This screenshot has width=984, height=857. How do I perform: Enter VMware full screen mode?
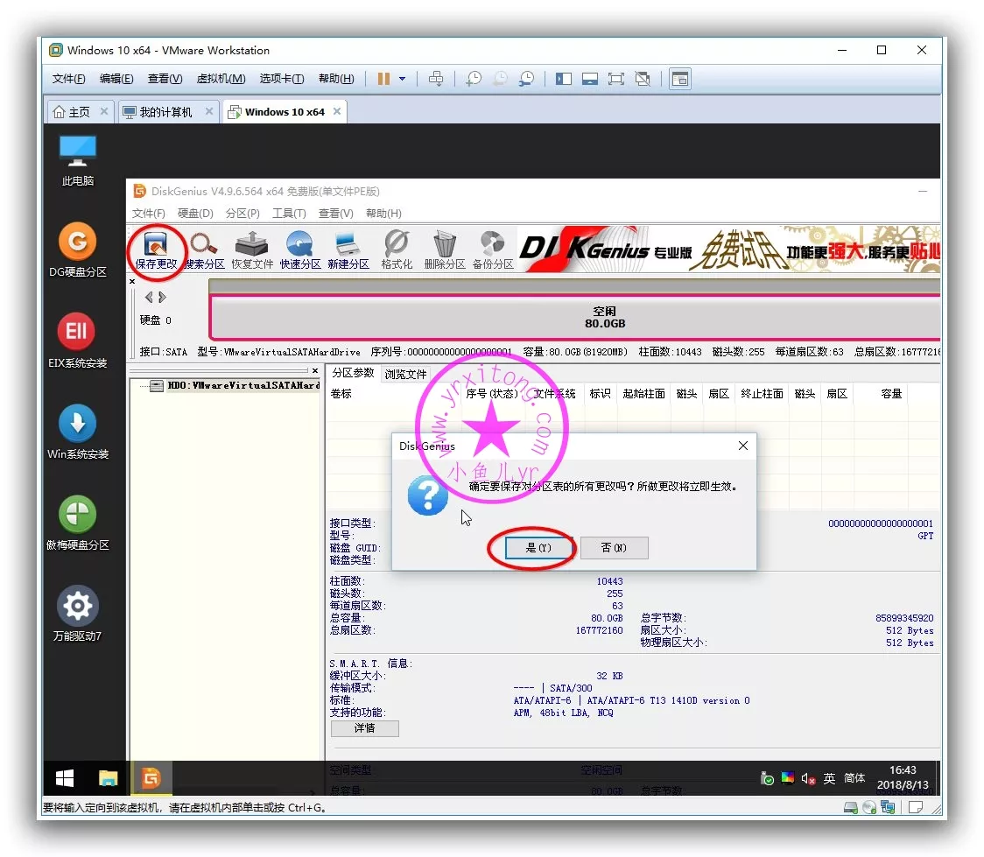(x=616, y=79)
